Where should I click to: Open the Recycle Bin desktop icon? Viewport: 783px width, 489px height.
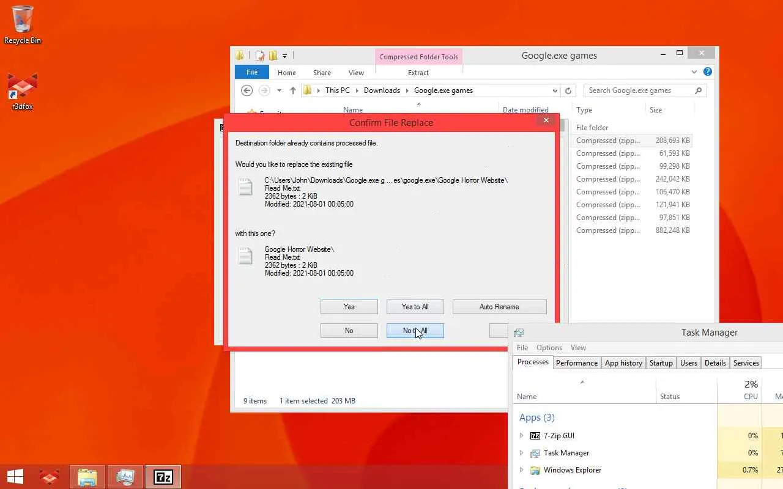pos(23,24)
